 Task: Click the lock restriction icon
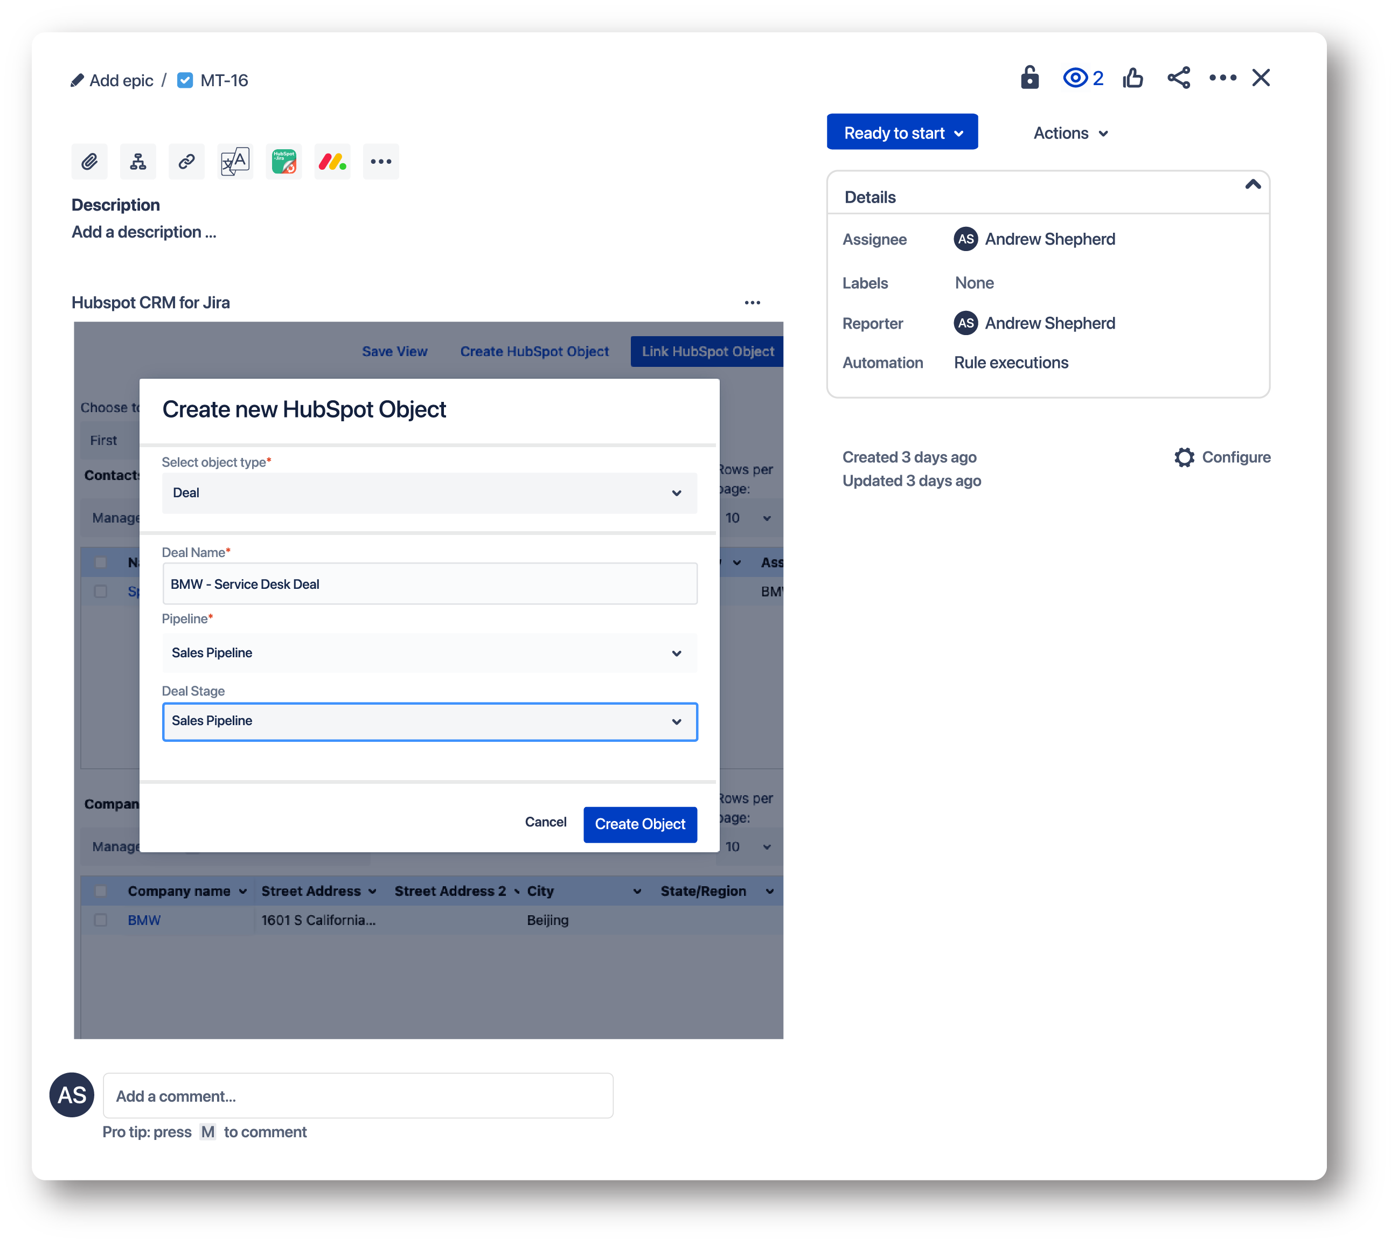1030,78
